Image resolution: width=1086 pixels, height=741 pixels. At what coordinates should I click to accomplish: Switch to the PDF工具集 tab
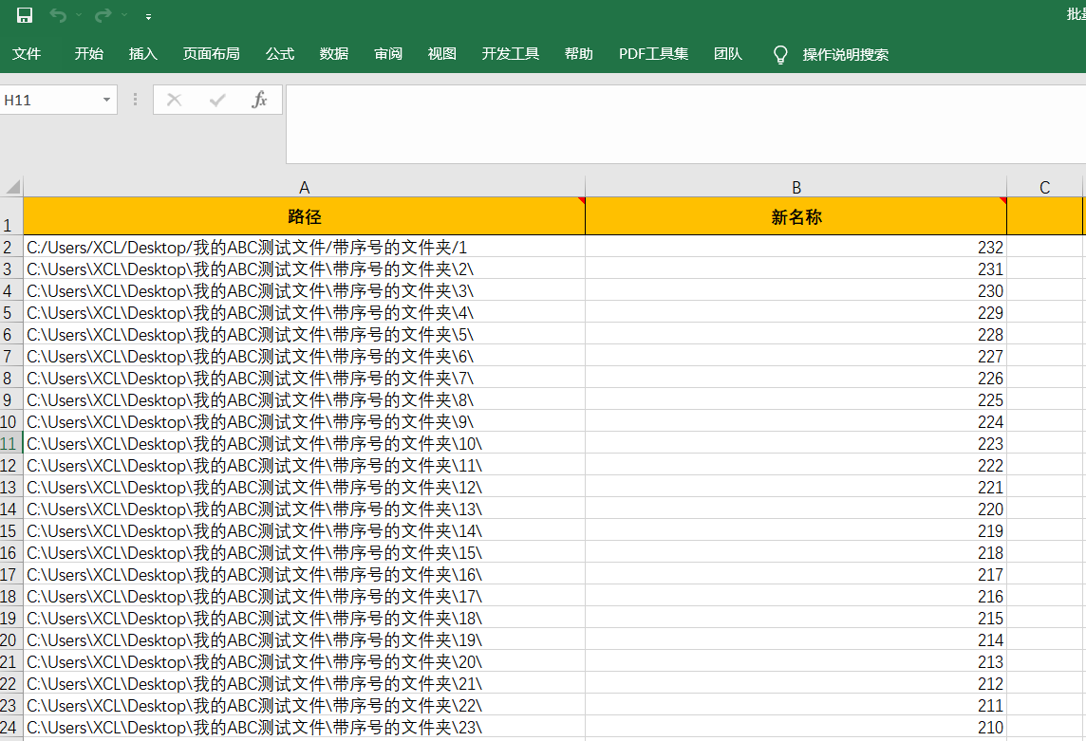tap(653, 54)
